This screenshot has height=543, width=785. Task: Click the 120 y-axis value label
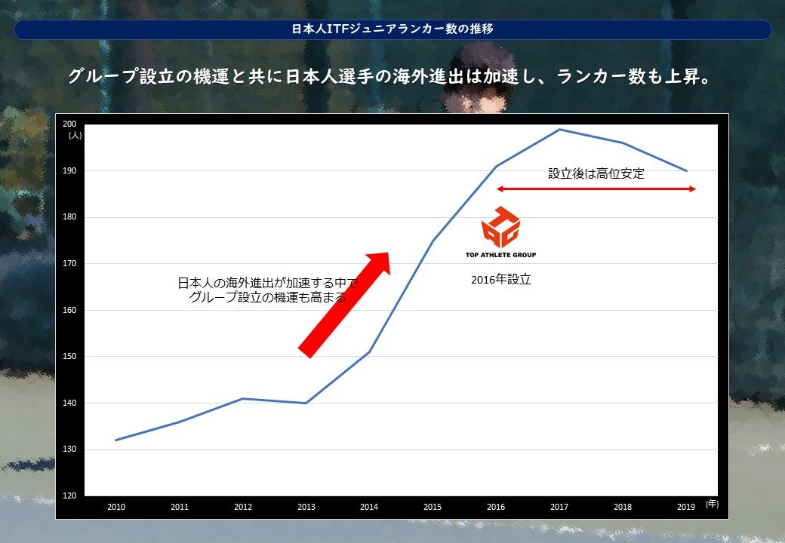(69, 495)
